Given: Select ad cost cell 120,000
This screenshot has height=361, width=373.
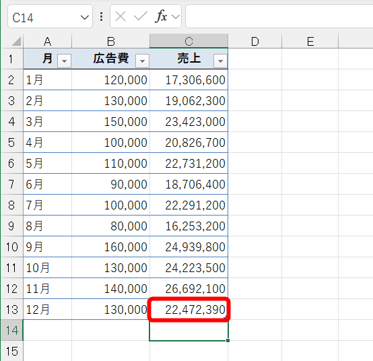Looking at the screenshot, I should 111,79.
